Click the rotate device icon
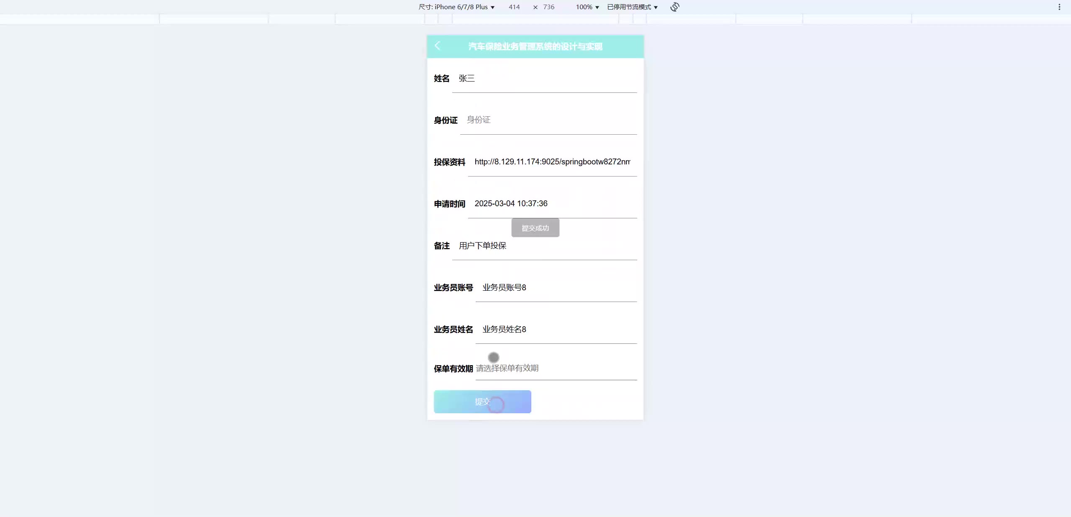1071x517 pixels. pyautogui.click(x=674, y=7)
